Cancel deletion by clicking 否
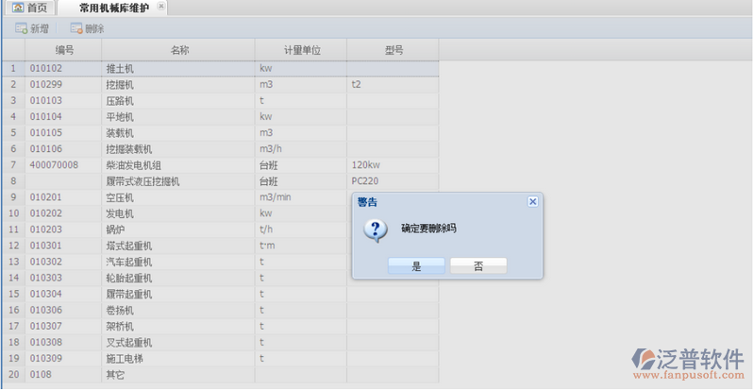Viewport: 754px width, 390px height. [478, 266]
